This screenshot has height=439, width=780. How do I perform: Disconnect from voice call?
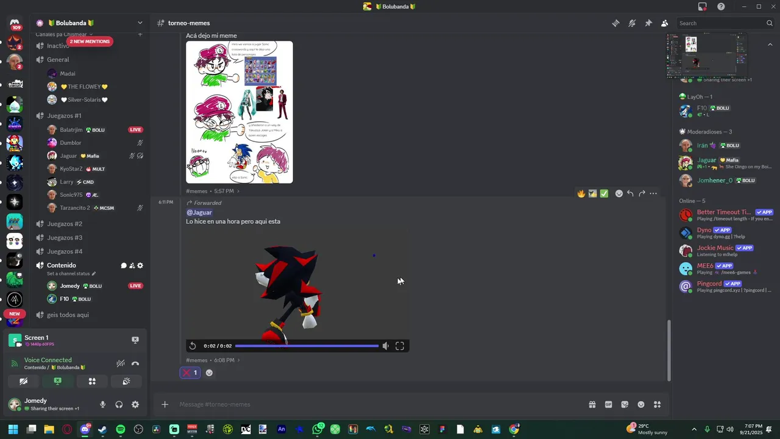[x=135, y=363]
